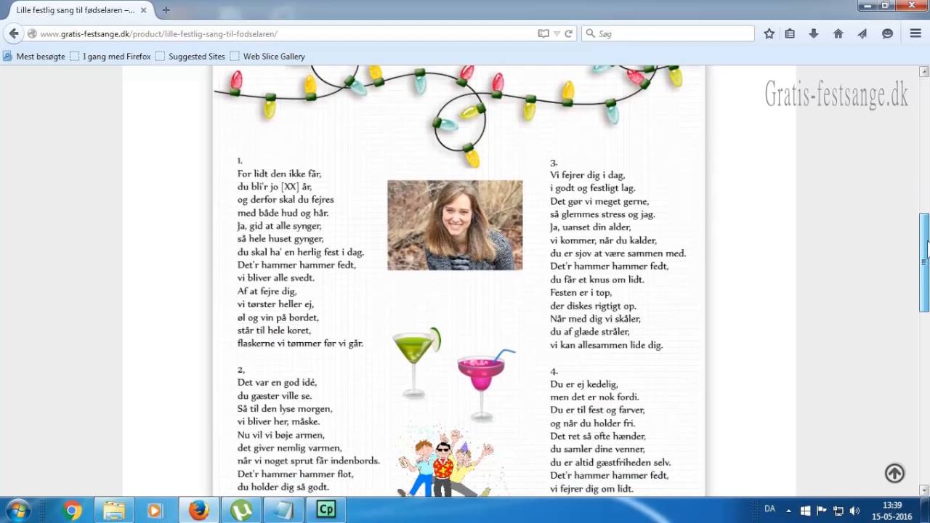
Task: Open a new tab with plus button
Action: (x=166, y=10)
